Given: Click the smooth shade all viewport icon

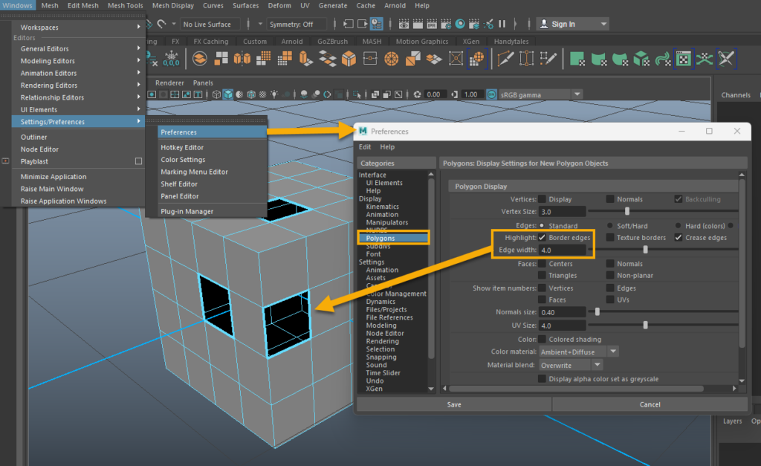Looking at the screenshot, I should coord(228,94).
